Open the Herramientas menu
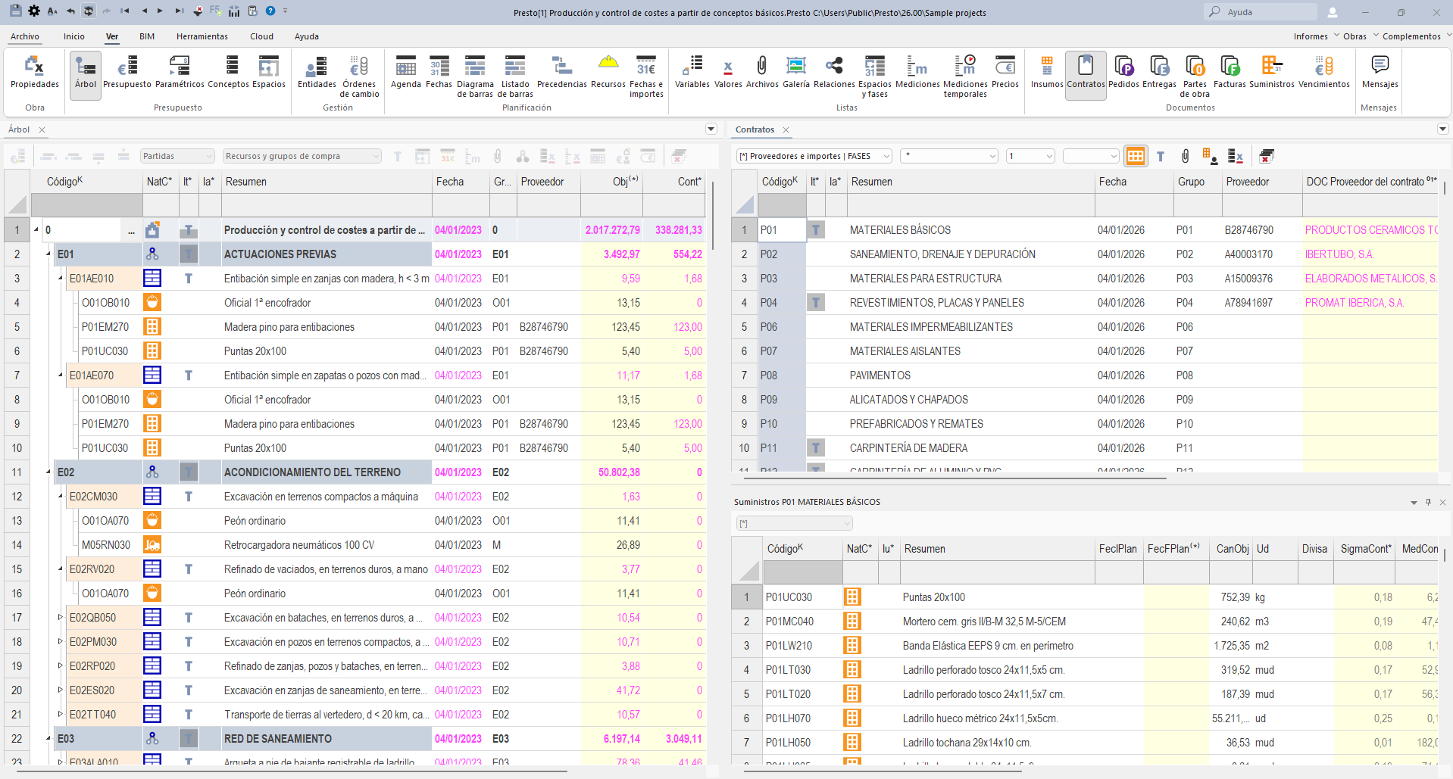Image resolution: width=1453 pixels, height=779 pixels. click(x=202, y=36)
